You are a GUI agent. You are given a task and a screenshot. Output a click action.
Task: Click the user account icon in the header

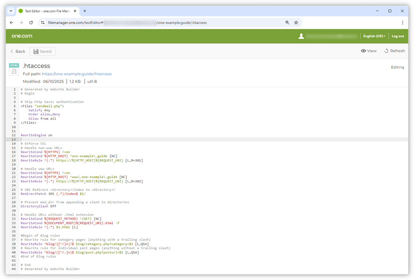click(301, 36)
